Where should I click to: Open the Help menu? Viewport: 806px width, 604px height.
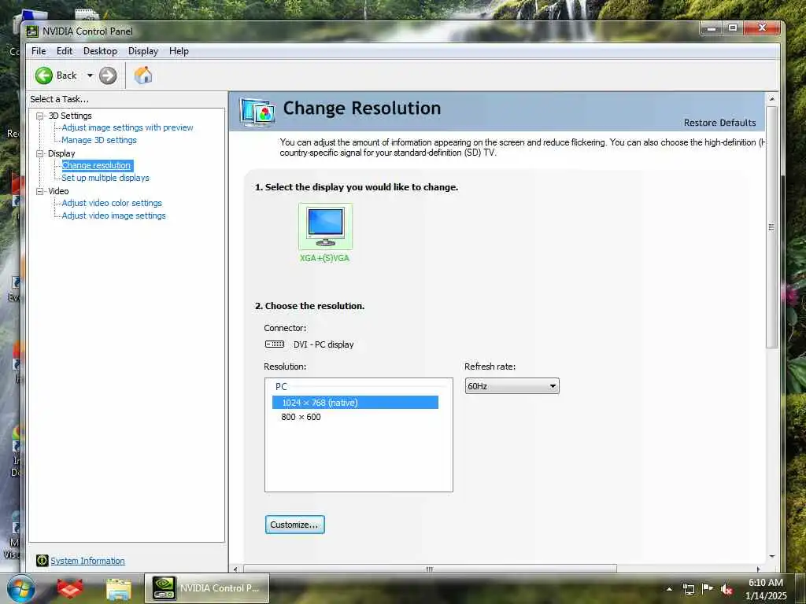[179, 51]
